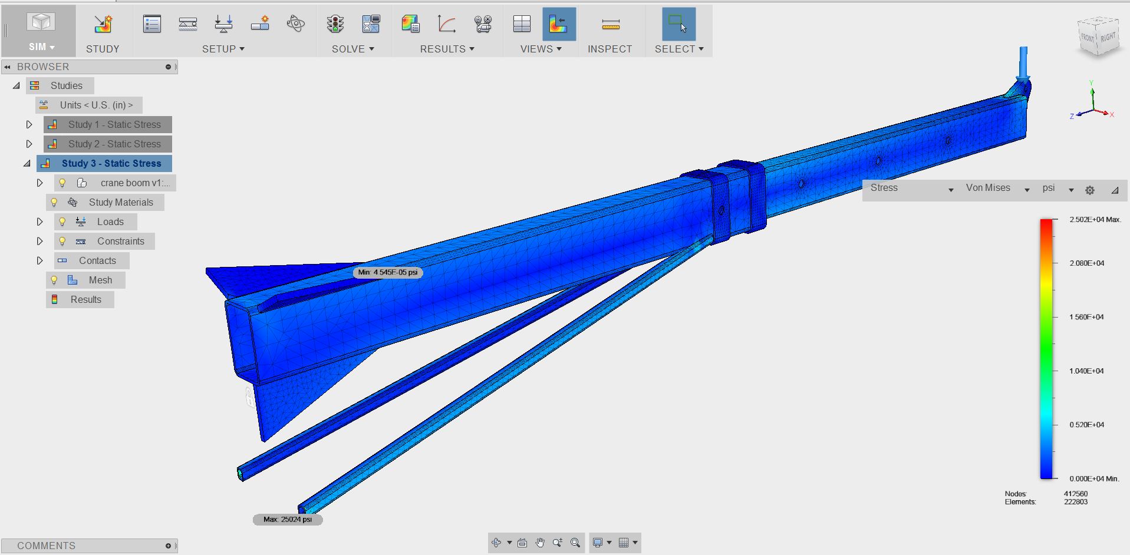Image resolution: width=1130 pixels, height=555 pixels.
Task: Click the Pre-check traffic light icon
Action: (335, 24)
